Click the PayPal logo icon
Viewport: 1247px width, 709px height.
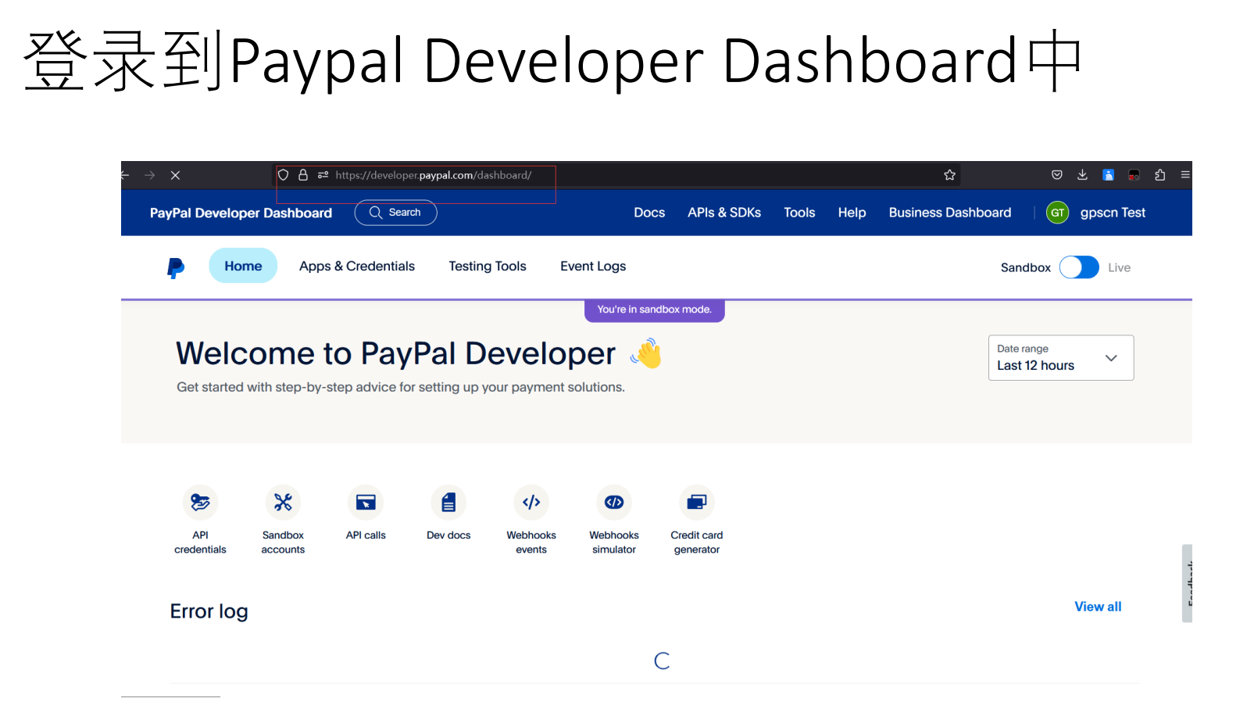(176, 268)
